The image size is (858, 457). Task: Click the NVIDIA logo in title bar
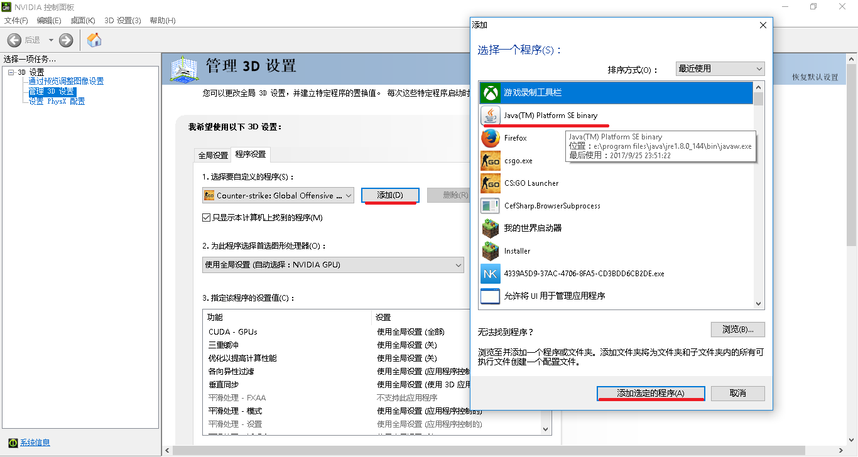point(8,7)
